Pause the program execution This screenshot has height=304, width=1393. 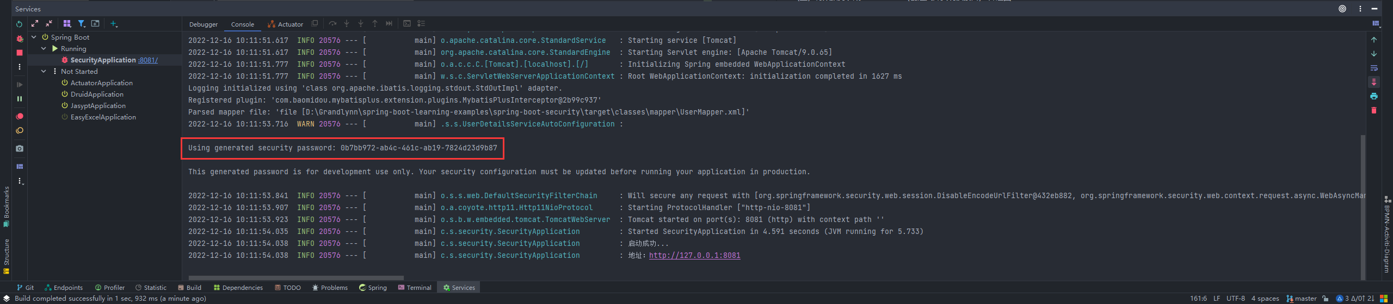point(20,99)
